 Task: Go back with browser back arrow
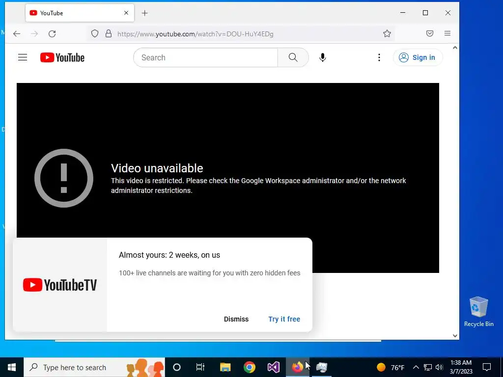tap(17, 34)
